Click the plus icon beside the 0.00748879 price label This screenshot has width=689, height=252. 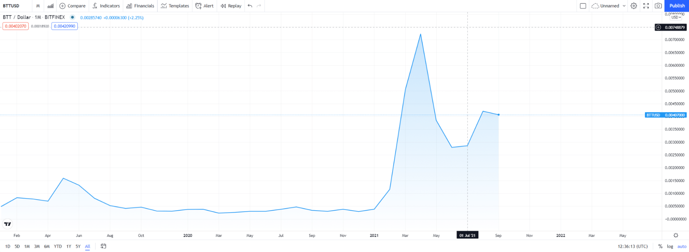[x=658, y=27]
